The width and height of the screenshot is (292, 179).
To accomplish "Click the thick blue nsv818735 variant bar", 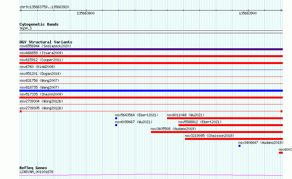I will coord(151,91).
